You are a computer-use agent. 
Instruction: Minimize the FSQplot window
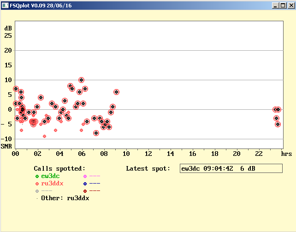(x=275, y=6)
